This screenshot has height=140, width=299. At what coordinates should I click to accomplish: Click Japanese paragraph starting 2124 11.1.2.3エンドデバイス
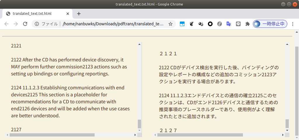(218, 106)
